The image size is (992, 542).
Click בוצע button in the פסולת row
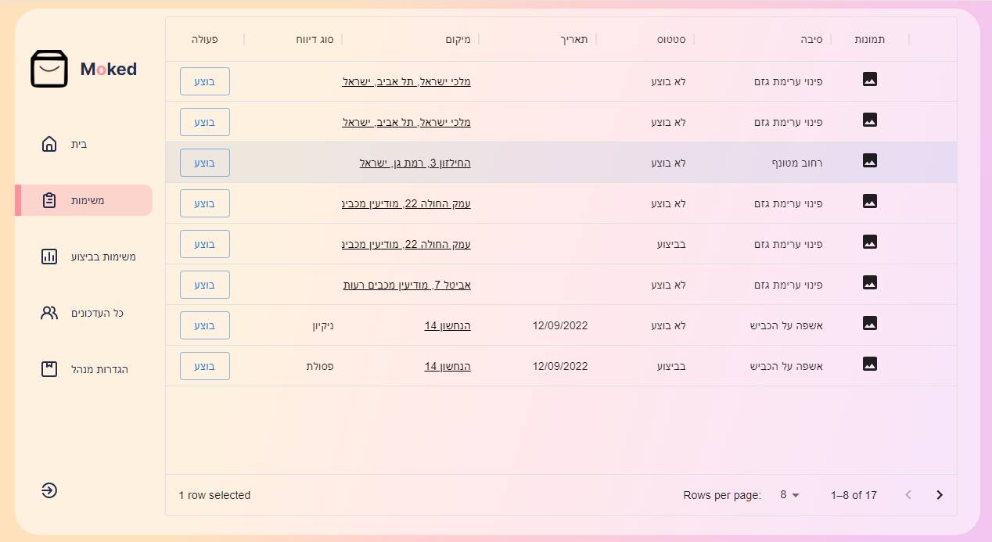tap(205, 366)
